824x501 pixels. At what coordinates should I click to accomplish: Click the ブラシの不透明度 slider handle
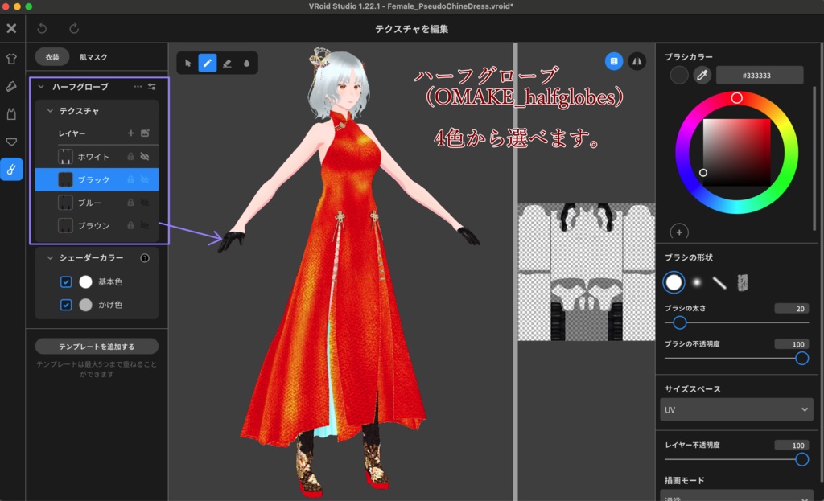click(802, 359)
